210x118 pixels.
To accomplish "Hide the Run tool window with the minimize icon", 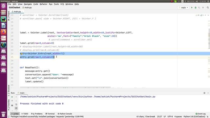I will click(208, 93).
